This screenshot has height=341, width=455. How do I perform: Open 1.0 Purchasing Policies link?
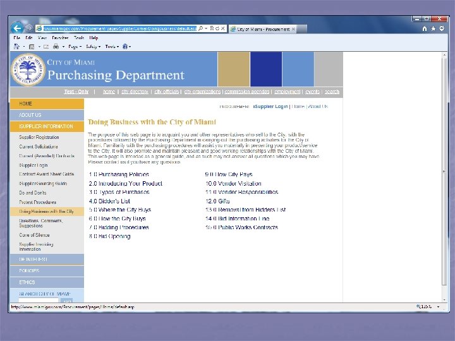[119, 174]
